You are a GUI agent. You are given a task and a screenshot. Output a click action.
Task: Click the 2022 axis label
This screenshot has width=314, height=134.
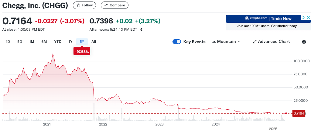tap(103, 124)
